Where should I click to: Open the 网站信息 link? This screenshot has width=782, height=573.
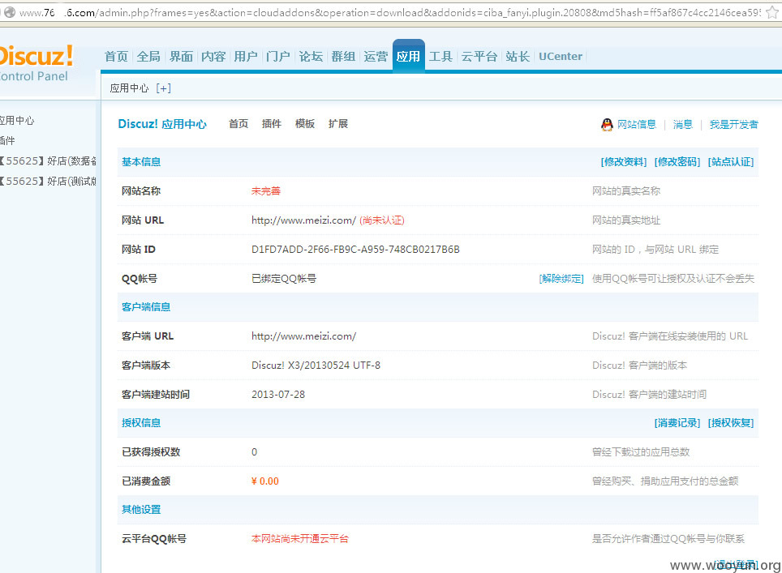pos(637,125)
